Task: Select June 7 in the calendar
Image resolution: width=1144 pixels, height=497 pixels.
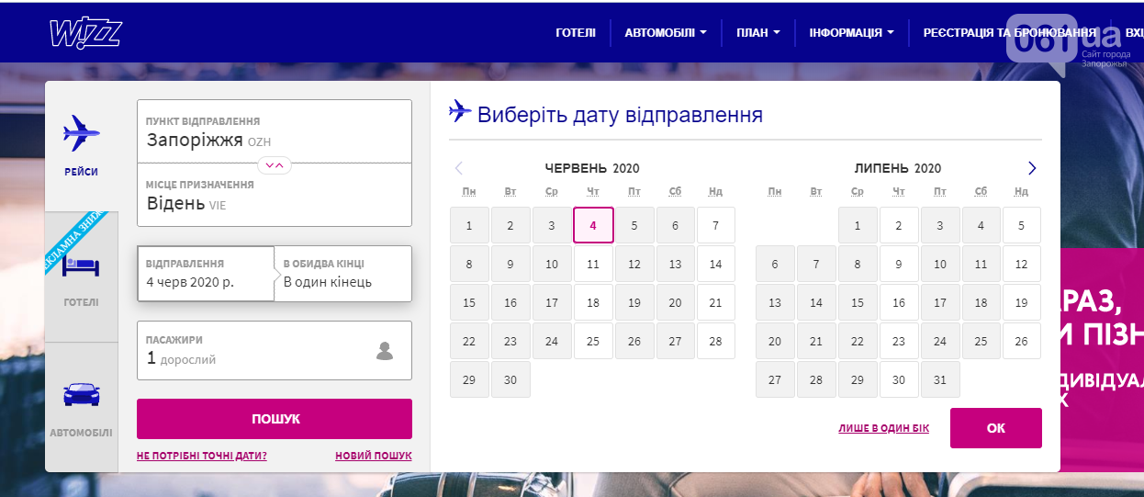Action: [x=716, y=225]
